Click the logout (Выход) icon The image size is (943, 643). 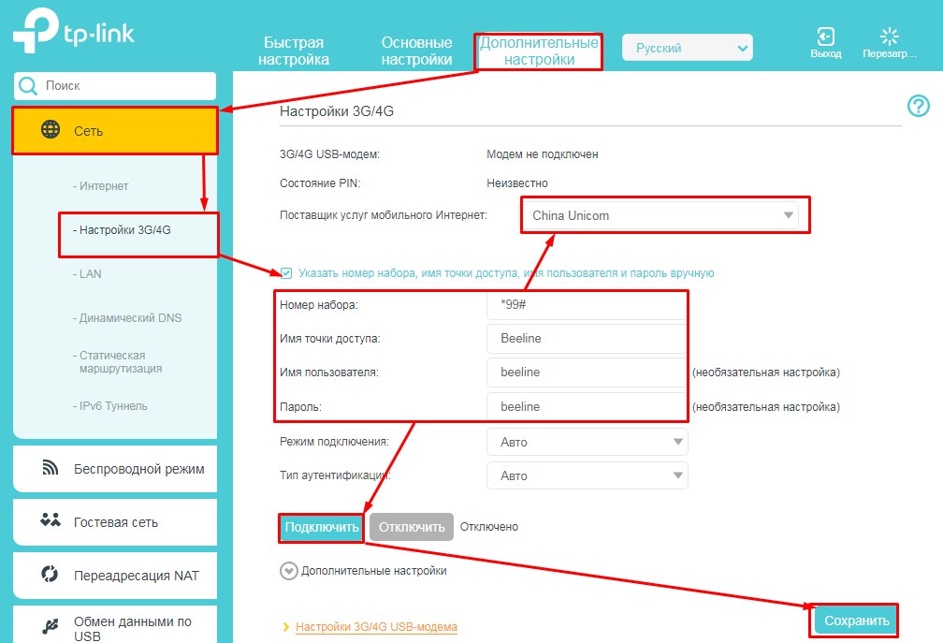click(825, 37)
